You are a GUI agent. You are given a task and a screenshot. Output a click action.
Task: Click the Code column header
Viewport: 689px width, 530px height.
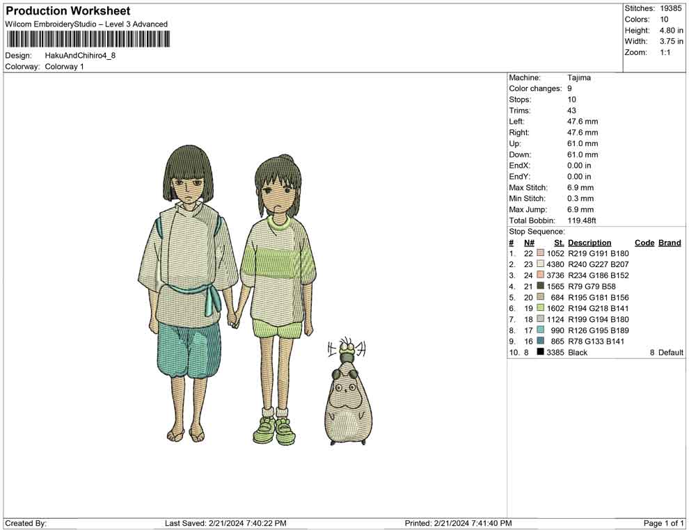coord(644,242)
